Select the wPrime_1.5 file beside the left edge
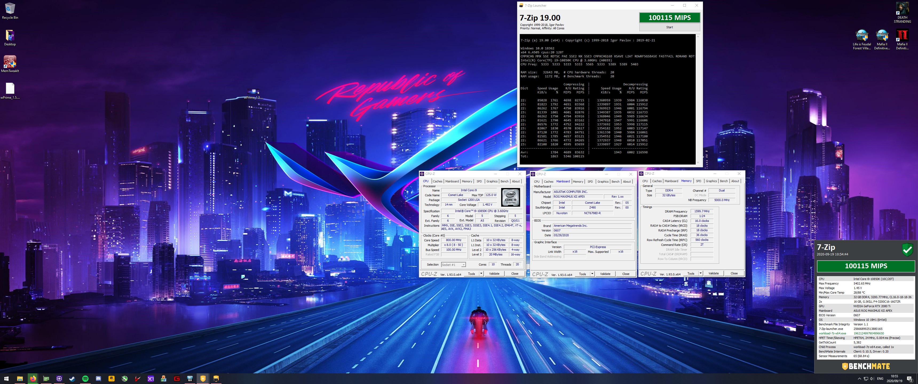 point(10,91)
